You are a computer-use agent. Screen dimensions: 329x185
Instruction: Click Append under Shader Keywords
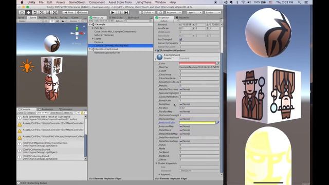(166, 175)
